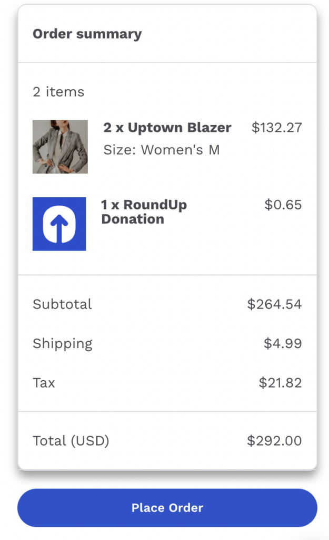Click the Subtotal label

pos(62,304)
